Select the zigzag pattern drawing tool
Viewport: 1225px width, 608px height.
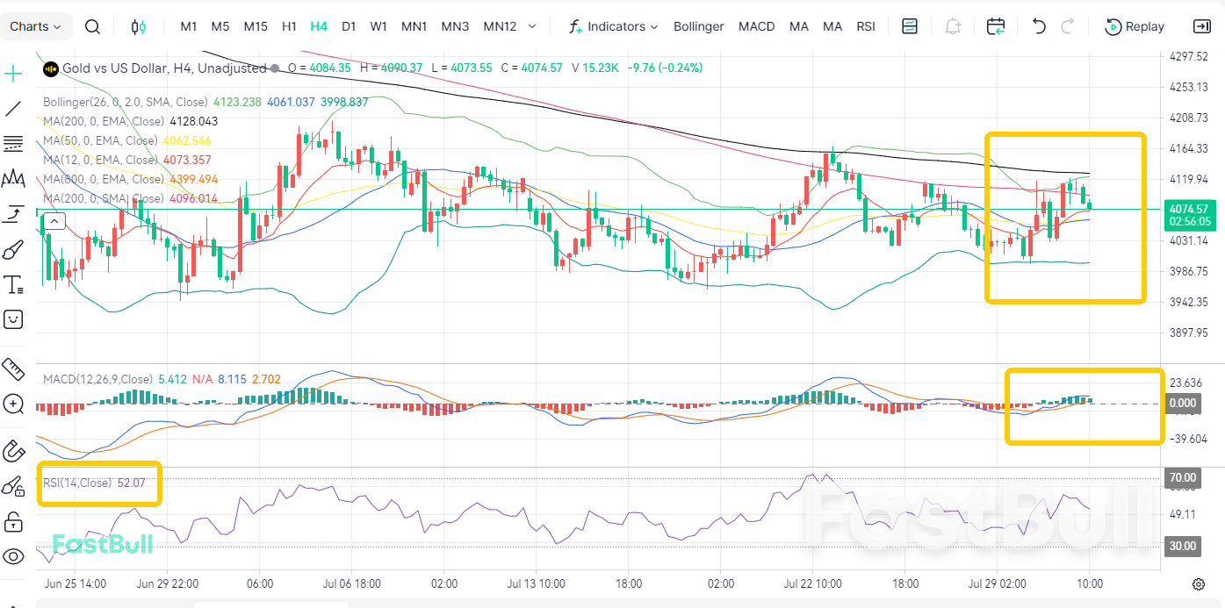coord(13,179)
